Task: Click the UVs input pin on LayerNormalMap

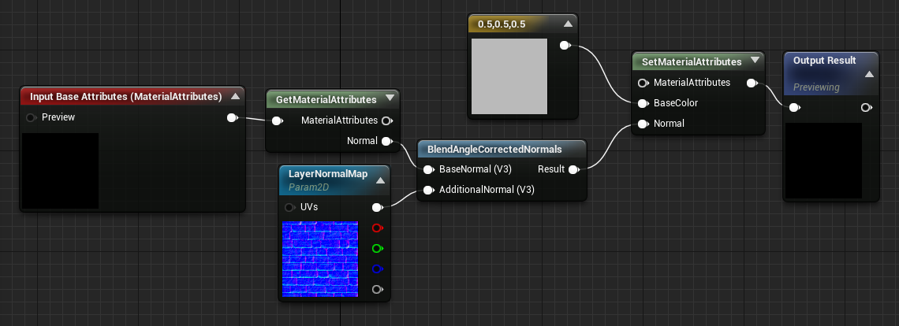Action: 289,207
